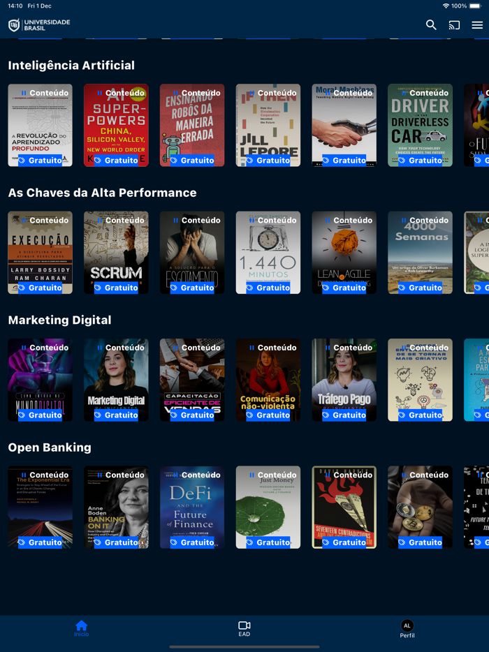Open the Execução book cover

click(x=40, y=253)
